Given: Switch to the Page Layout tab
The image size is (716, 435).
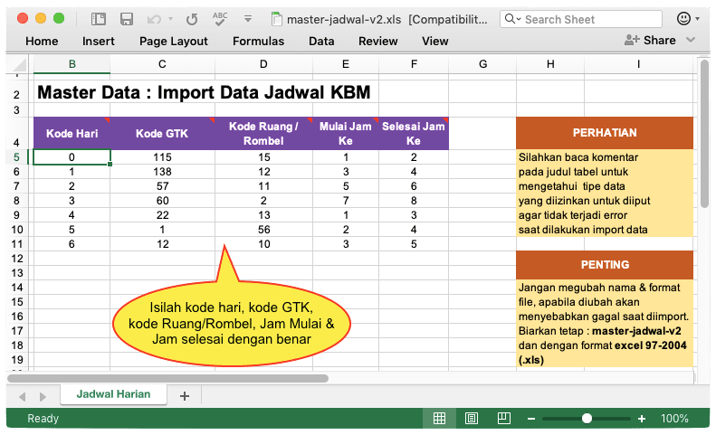Looking at the screenshot, I should [174, 41].
